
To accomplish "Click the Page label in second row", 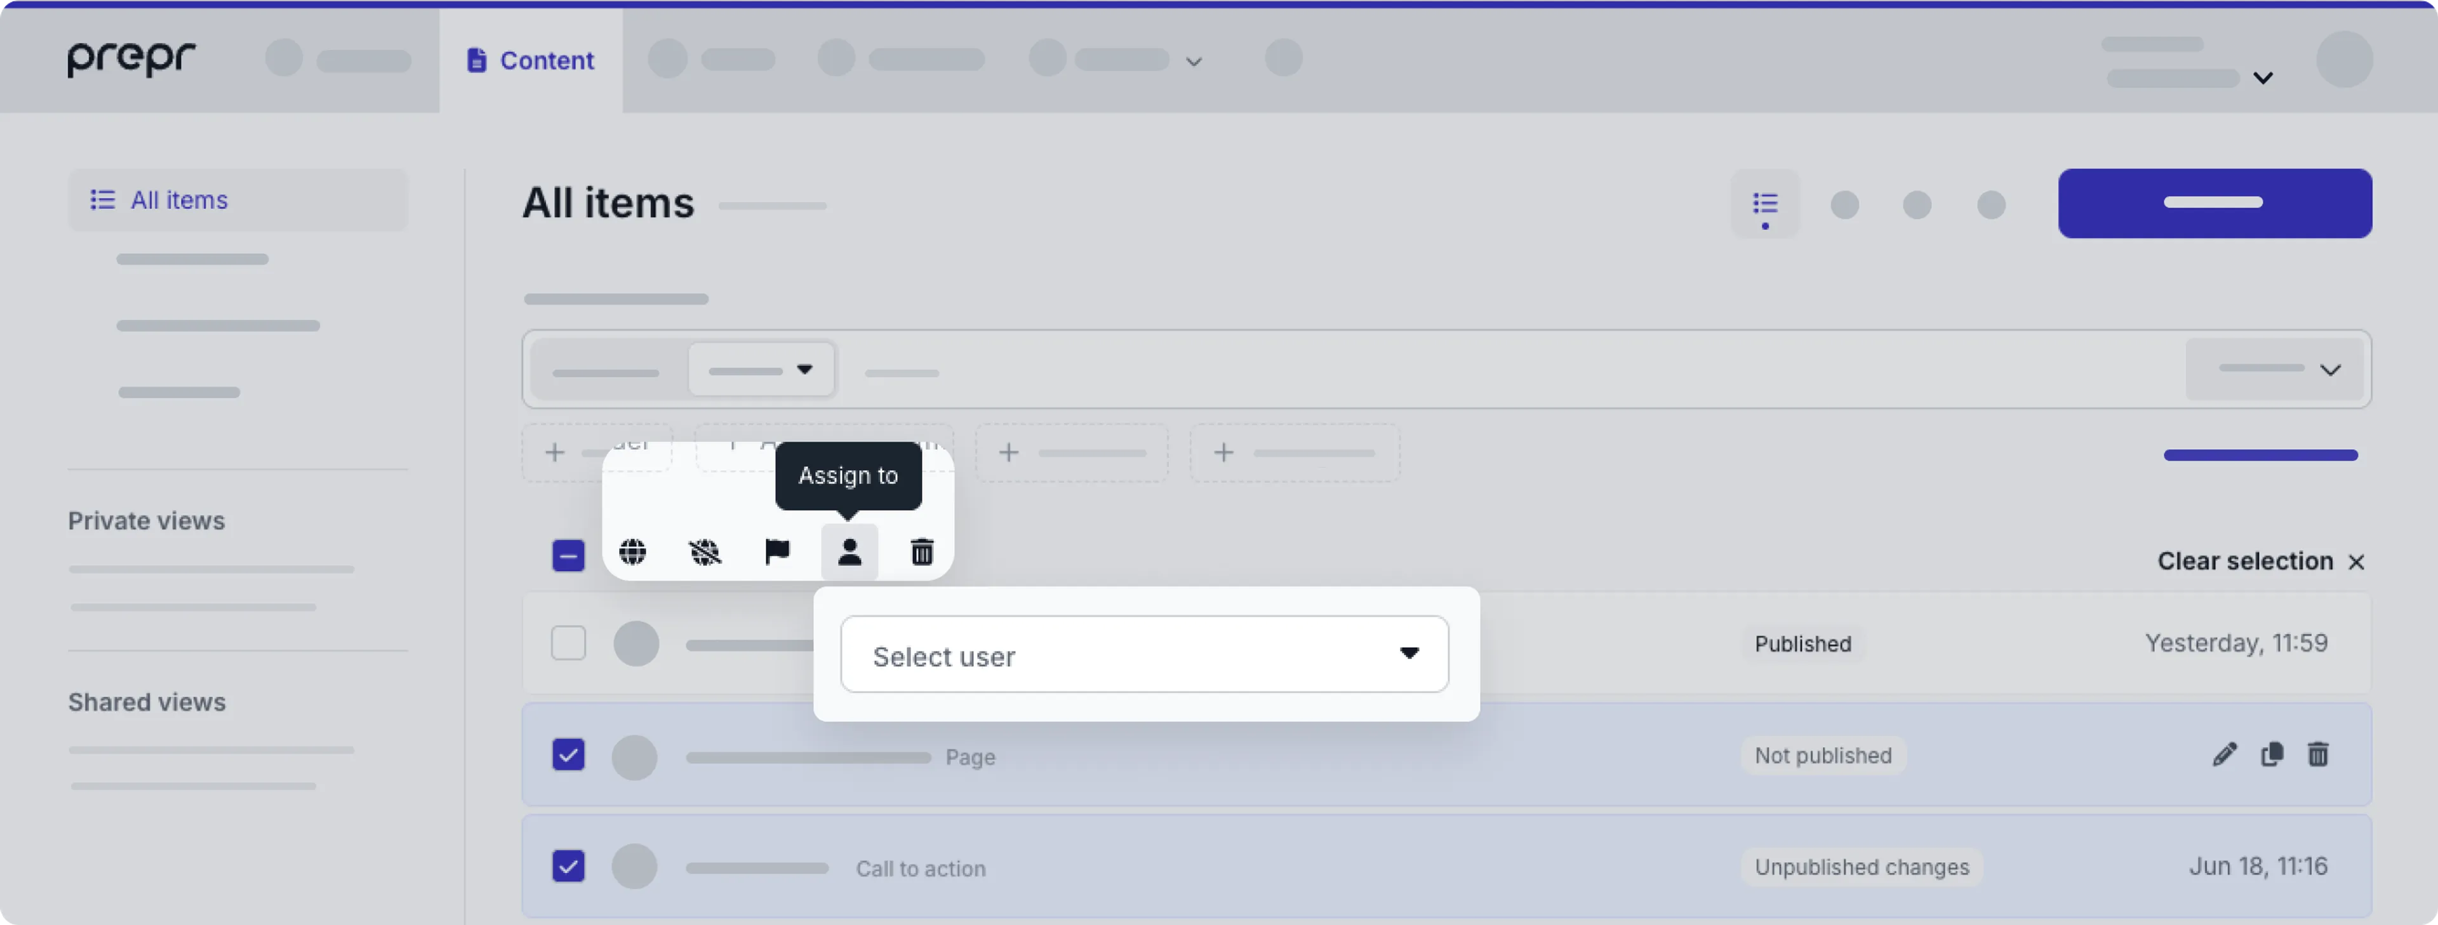I will [x=970, y=758].
